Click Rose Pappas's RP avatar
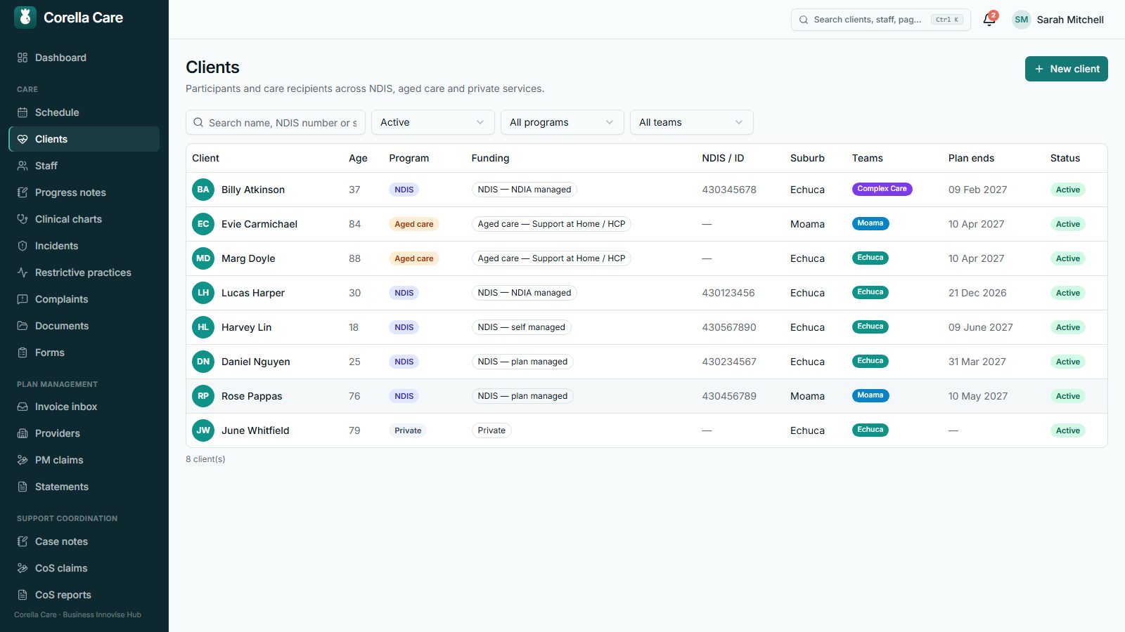Image resolution: width=1125 pixels, height=632 pixels. click(x=203, y=396)
